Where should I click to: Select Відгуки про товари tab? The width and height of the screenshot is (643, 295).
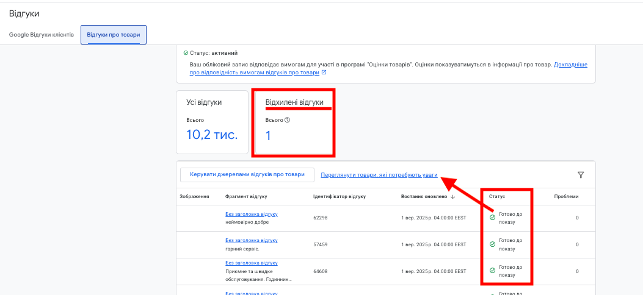click(114, 35)
